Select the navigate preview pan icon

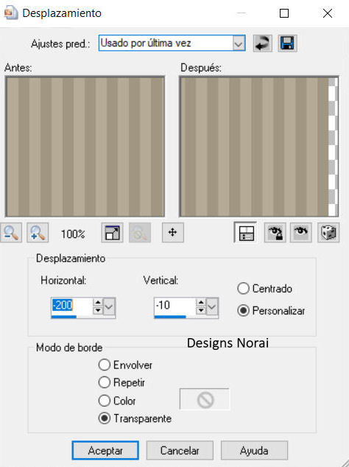point(173,233)
